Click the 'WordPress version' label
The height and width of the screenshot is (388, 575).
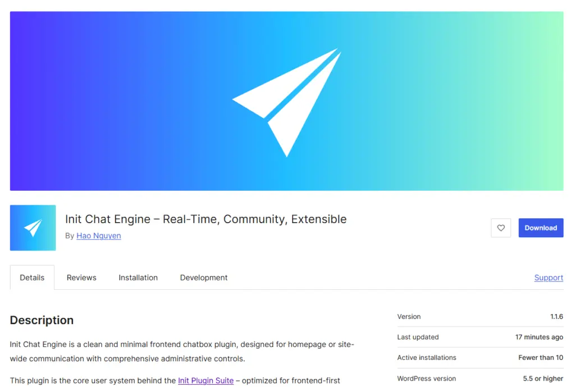point(427,378)
